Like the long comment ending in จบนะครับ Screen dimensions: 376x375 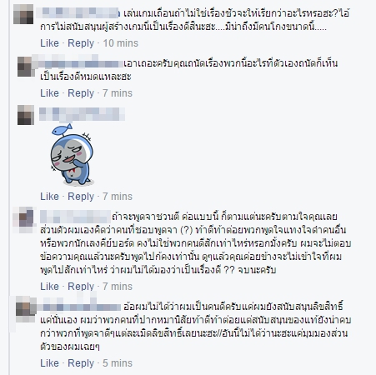point(49,287)
